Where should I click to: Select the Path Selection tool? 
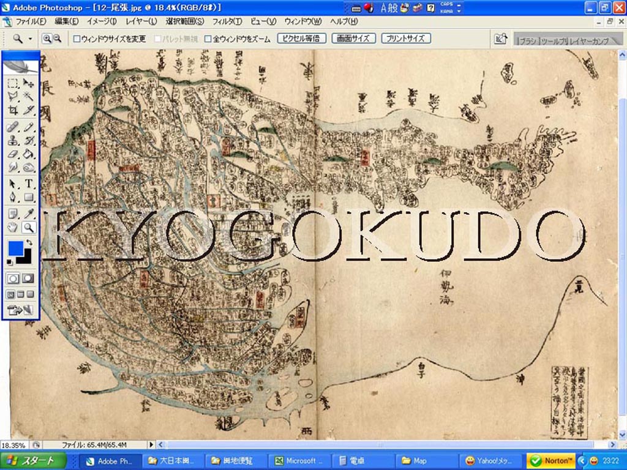(x=13, y=184)
